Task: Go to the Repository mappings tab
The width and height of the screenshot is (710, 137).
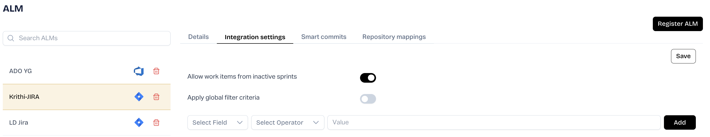Action: click(x=394, y=37)
